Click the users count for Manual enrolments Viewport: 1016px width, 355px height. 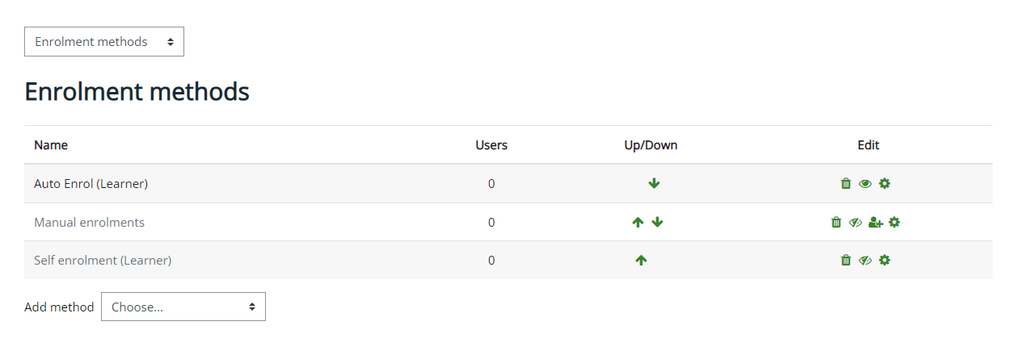click(x=491, y=222)
